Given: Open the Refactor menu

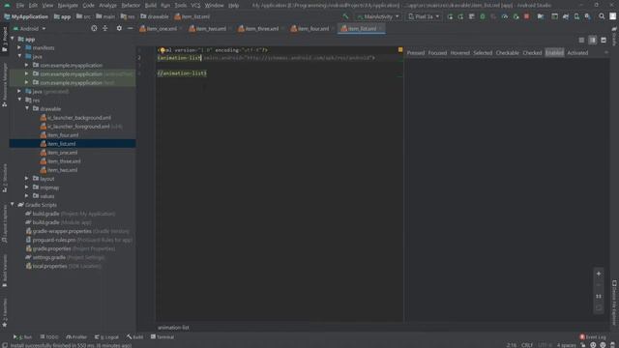Looking at the screenshot, I should click(x=131, y=6).
